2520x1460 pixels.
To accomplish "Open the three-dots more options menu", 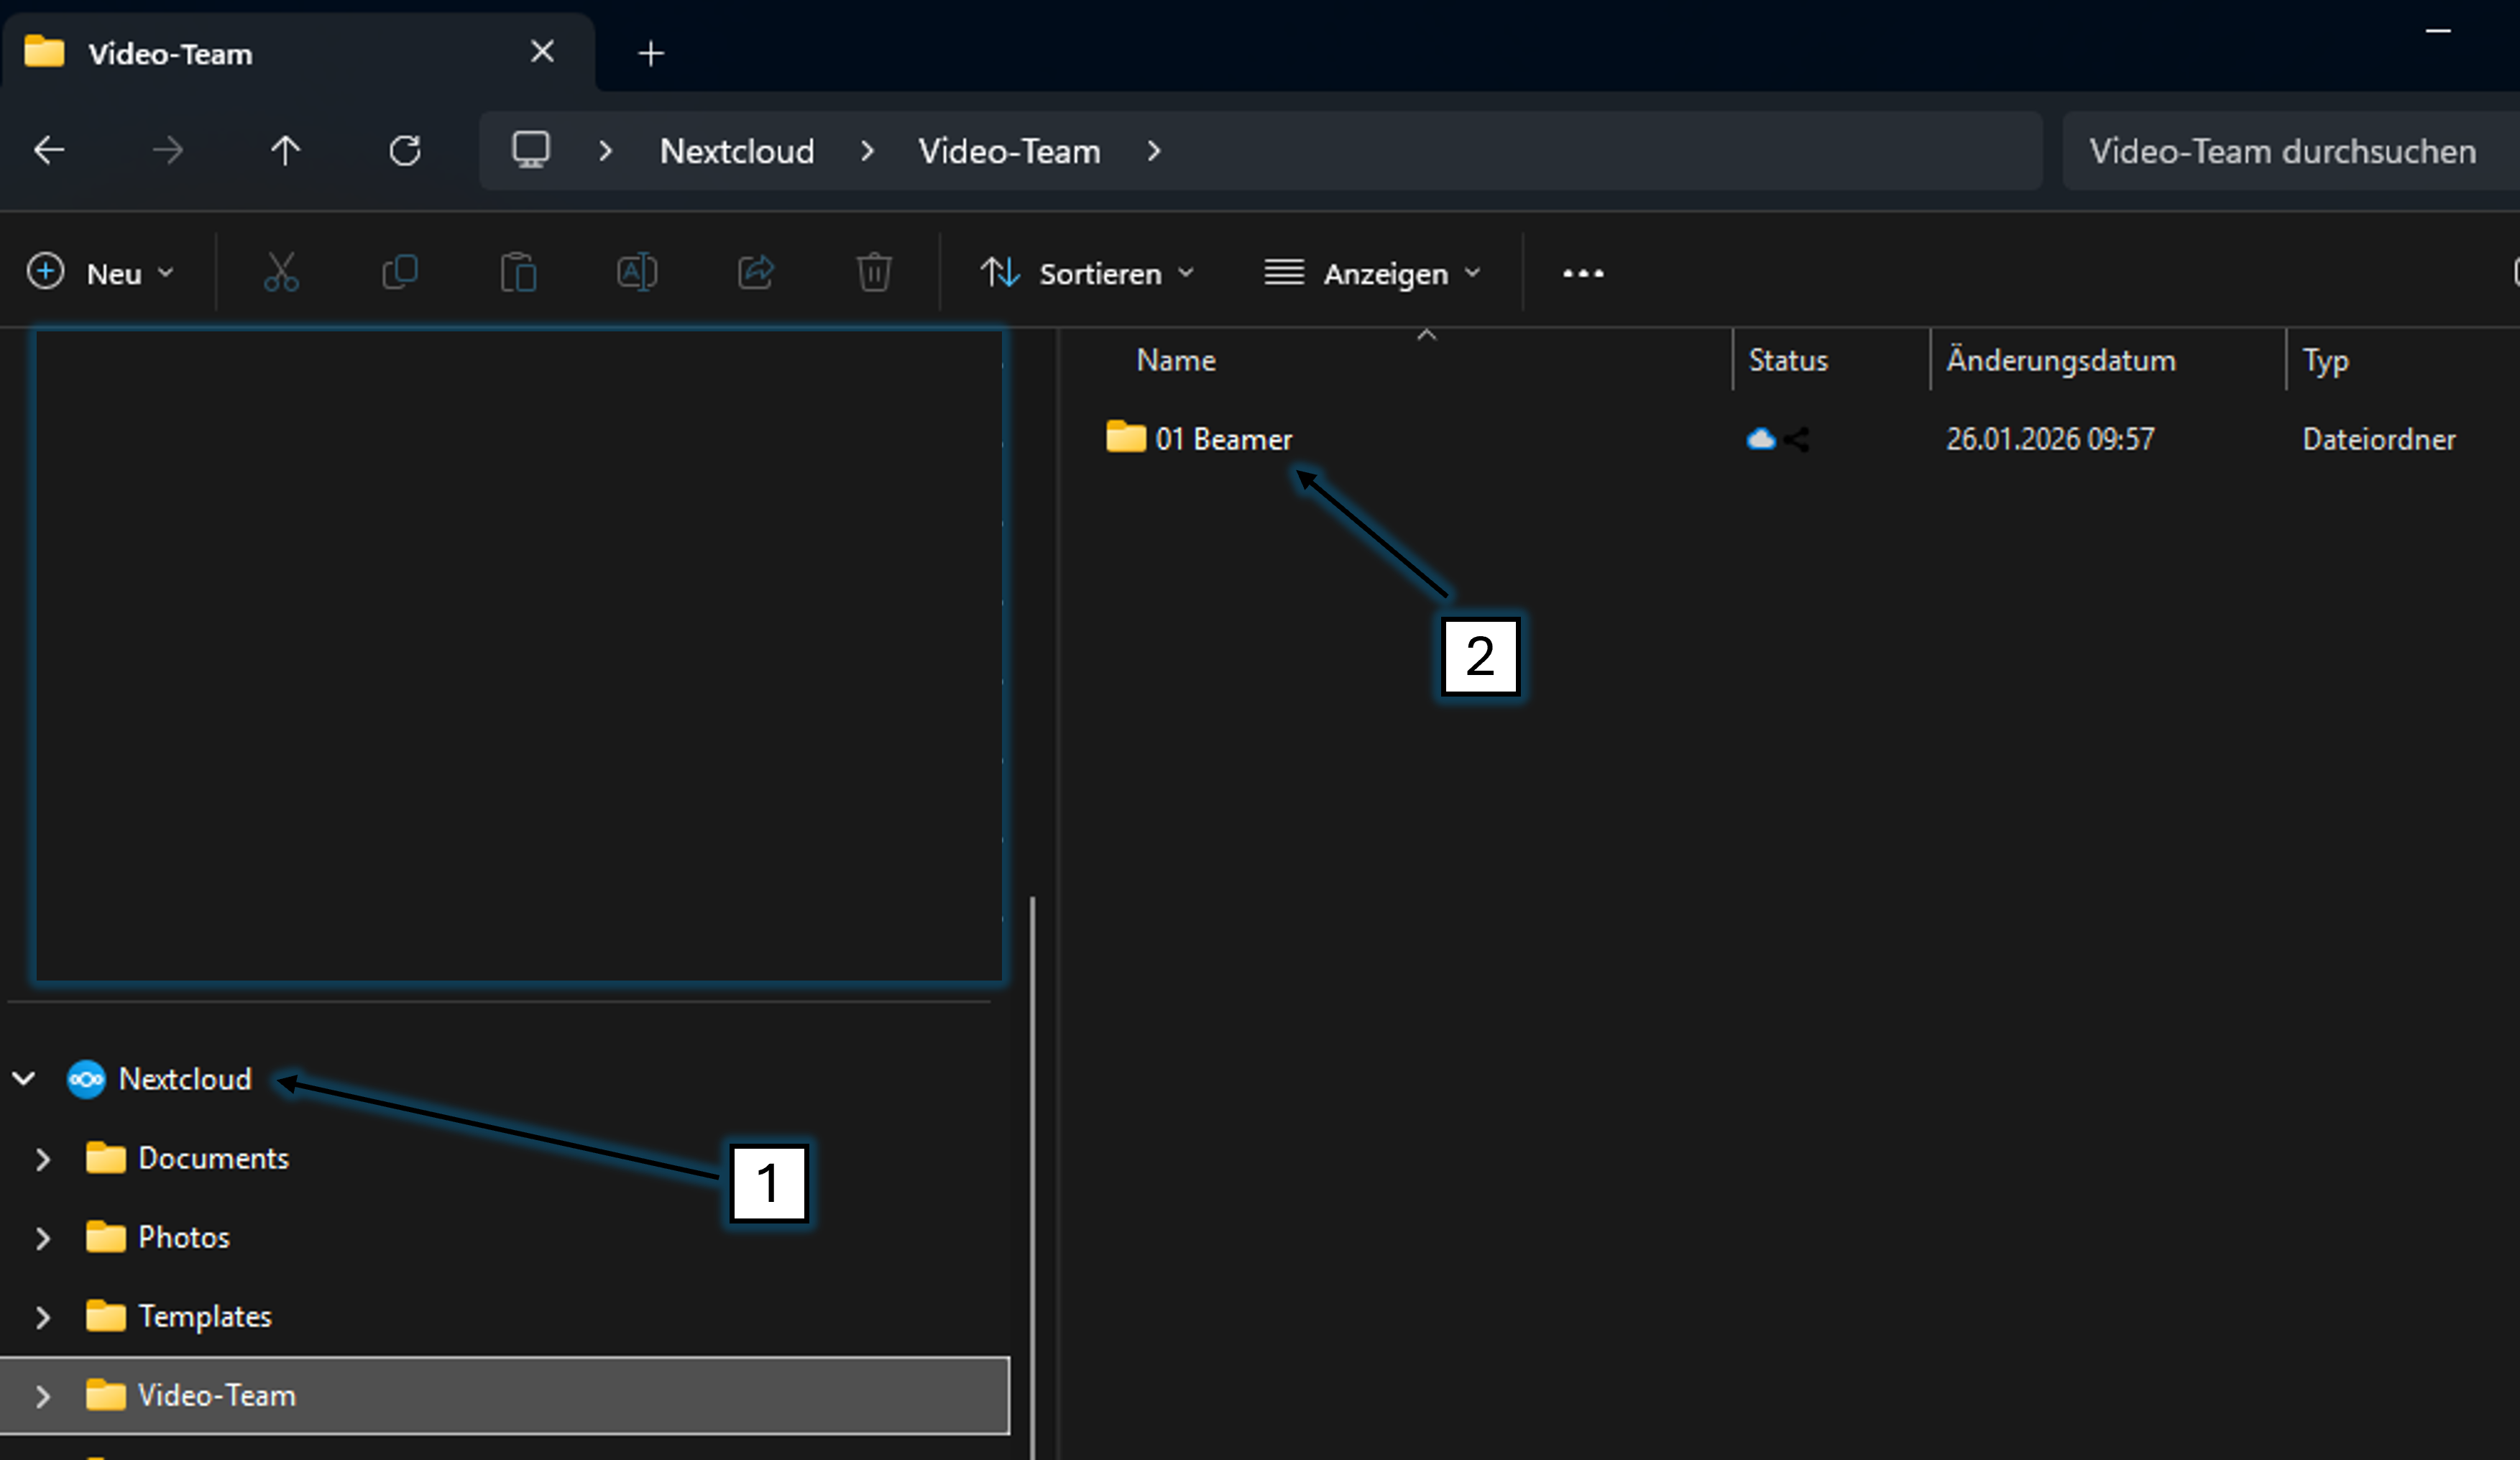I will [1583, 273].
